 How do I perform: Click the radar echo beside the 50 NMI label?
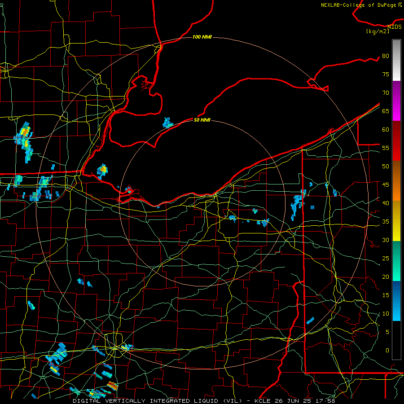pos(167,123)
